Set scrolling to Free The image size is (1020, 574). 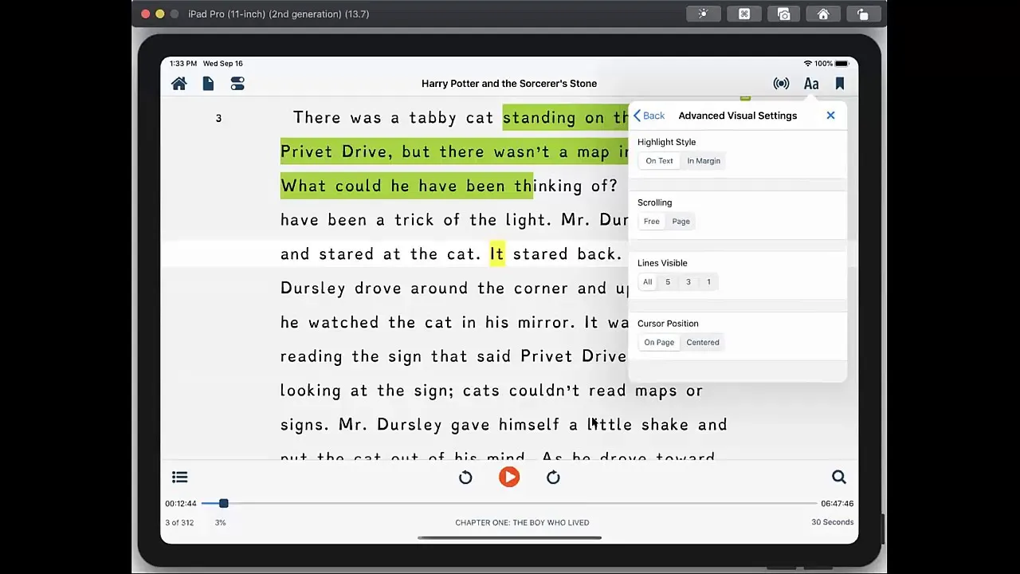click(651, 222)
